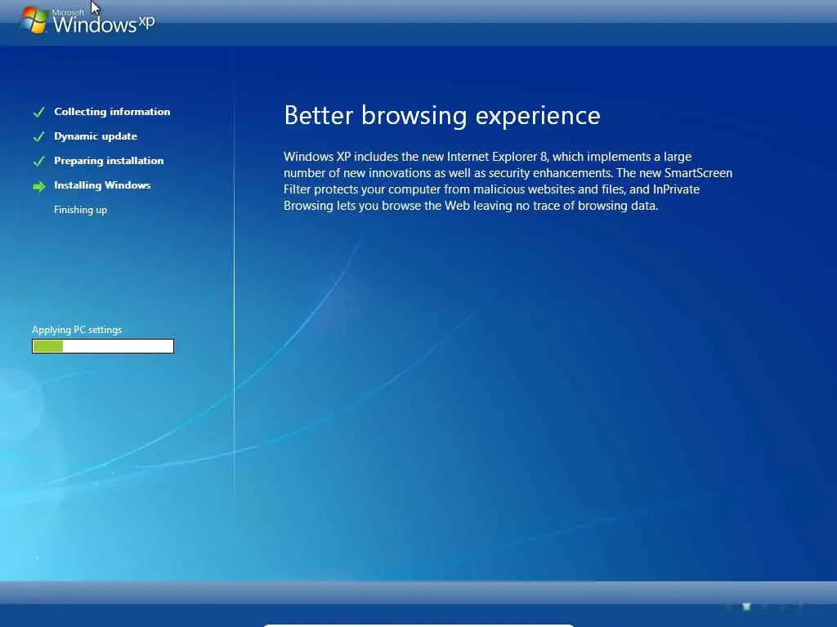This screenshot has height=627, width=837.
Task: Select the Installing Windows step label
Action: coord(102,185)
